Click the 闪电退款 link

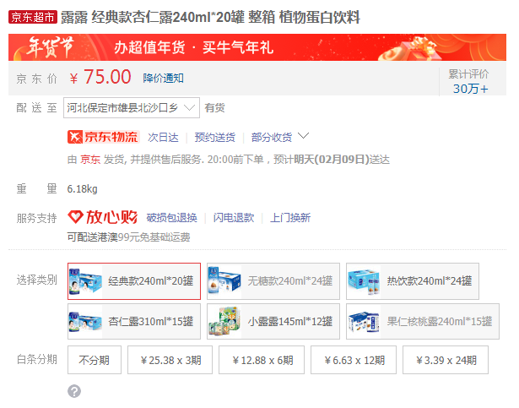click(234, 218)
